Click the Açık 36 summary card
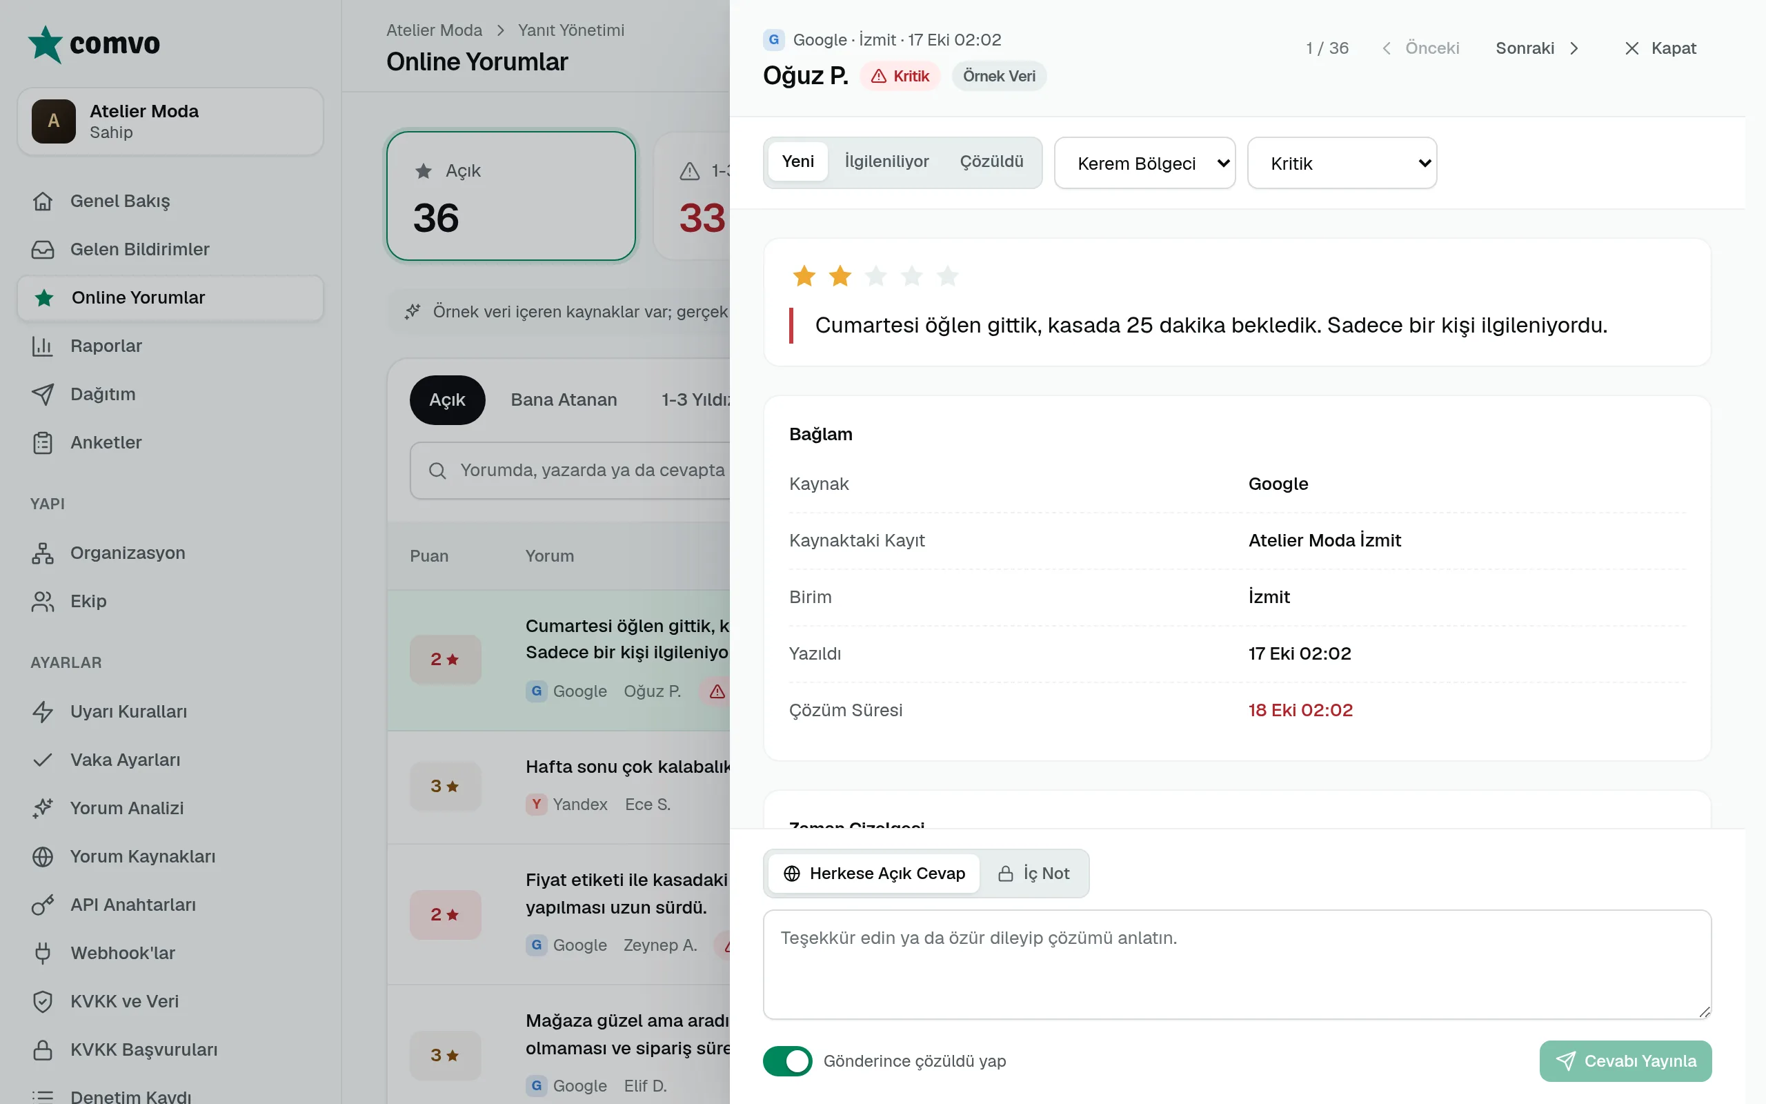The image size is (1766, 1104). tap(510, 196)
